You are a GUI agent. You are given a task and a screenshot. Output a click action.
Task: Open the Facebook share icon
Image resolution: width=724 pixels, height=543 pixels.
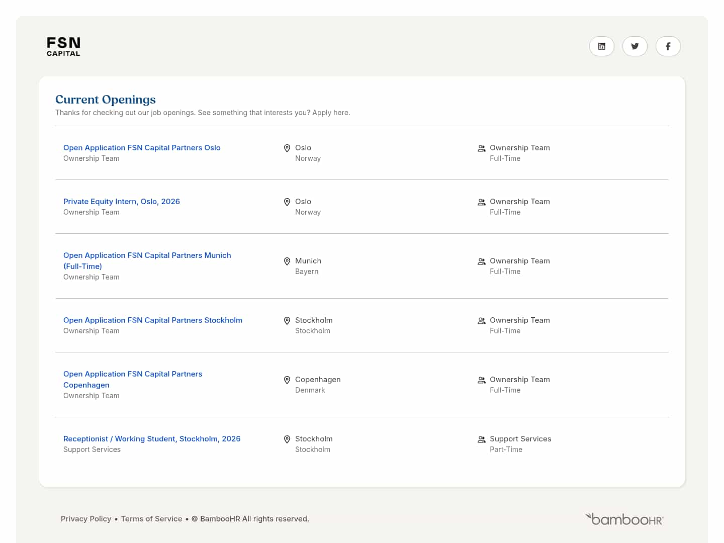pos(668,46)
